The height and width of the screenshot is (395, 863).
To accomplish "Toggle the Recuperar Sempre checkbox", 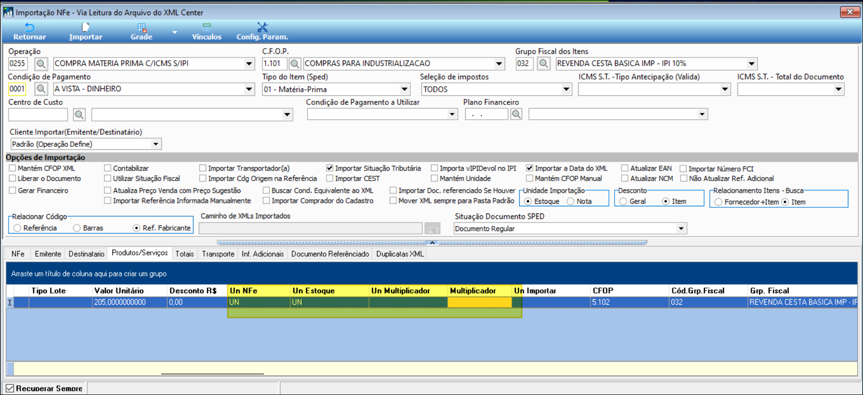I will click(10, 388).
